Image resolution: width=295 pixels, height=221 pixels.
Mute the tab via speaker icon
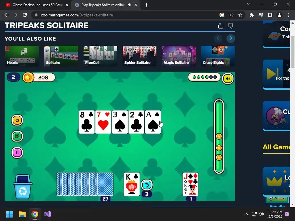(x=129, y=5)
